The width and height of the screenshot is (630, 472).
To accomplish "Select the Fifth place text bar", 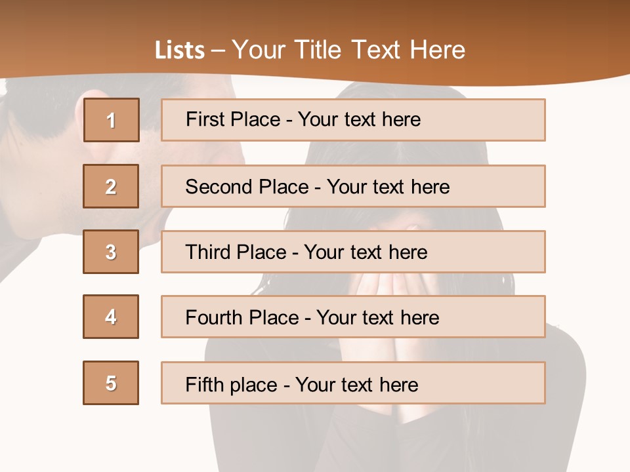I will pyautogui.click(x=353, y=383).
